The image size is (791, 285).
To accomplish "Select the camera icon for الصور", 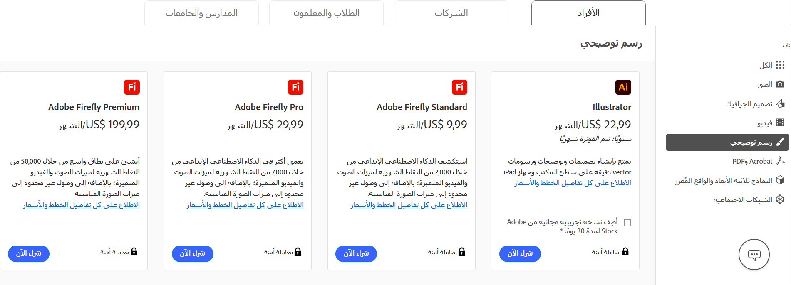I will click(780, 84).
